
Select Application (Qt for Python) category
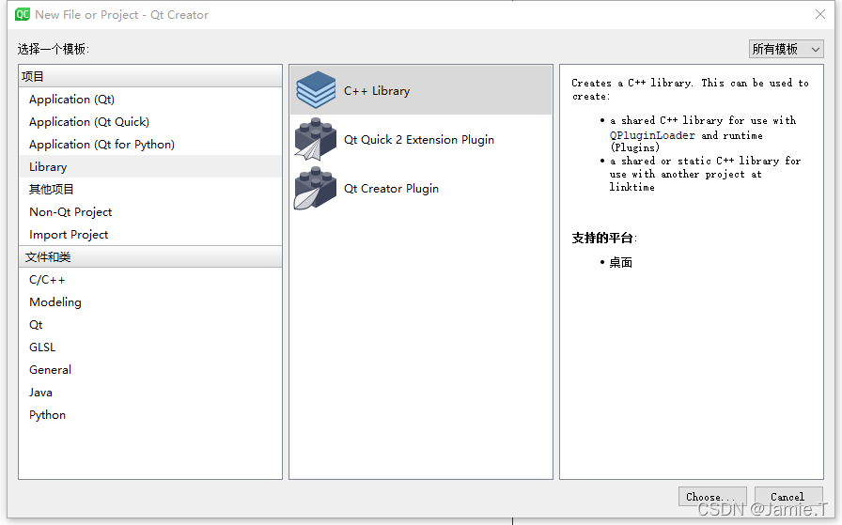pyautogui.click(x=150, y=145)
